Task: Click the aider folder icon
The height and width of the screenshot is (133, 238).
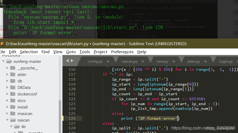Action: click(13, 74)
